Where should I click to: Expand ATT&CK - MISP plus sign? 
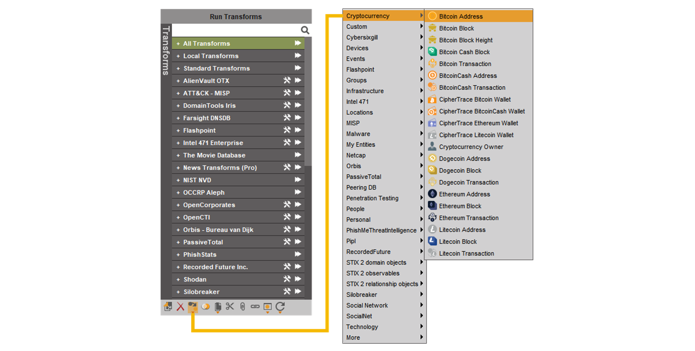[x=178, y=93]
